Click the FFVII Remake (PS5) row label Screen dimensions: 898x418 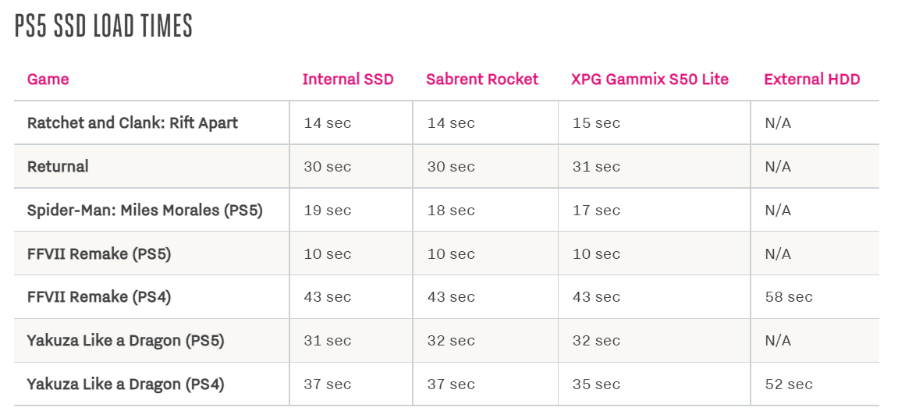click(x=99, y=253)
